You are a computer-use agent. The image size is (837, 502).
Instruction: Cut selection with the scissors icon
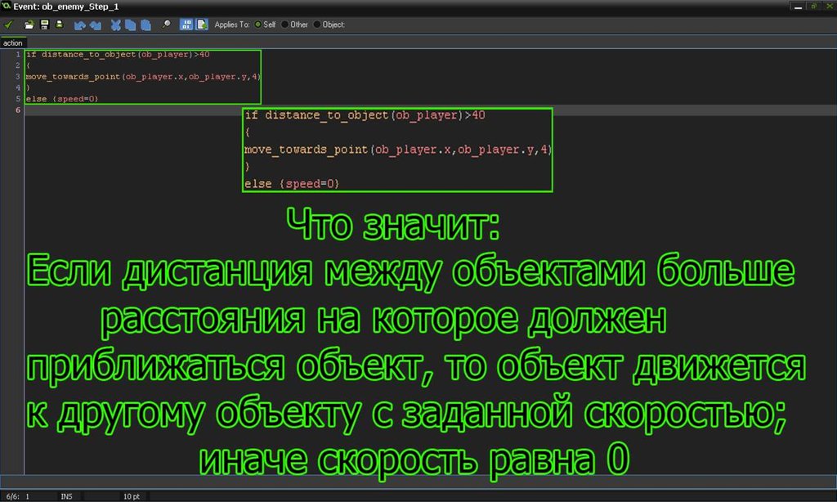click(x=117, y=25)
